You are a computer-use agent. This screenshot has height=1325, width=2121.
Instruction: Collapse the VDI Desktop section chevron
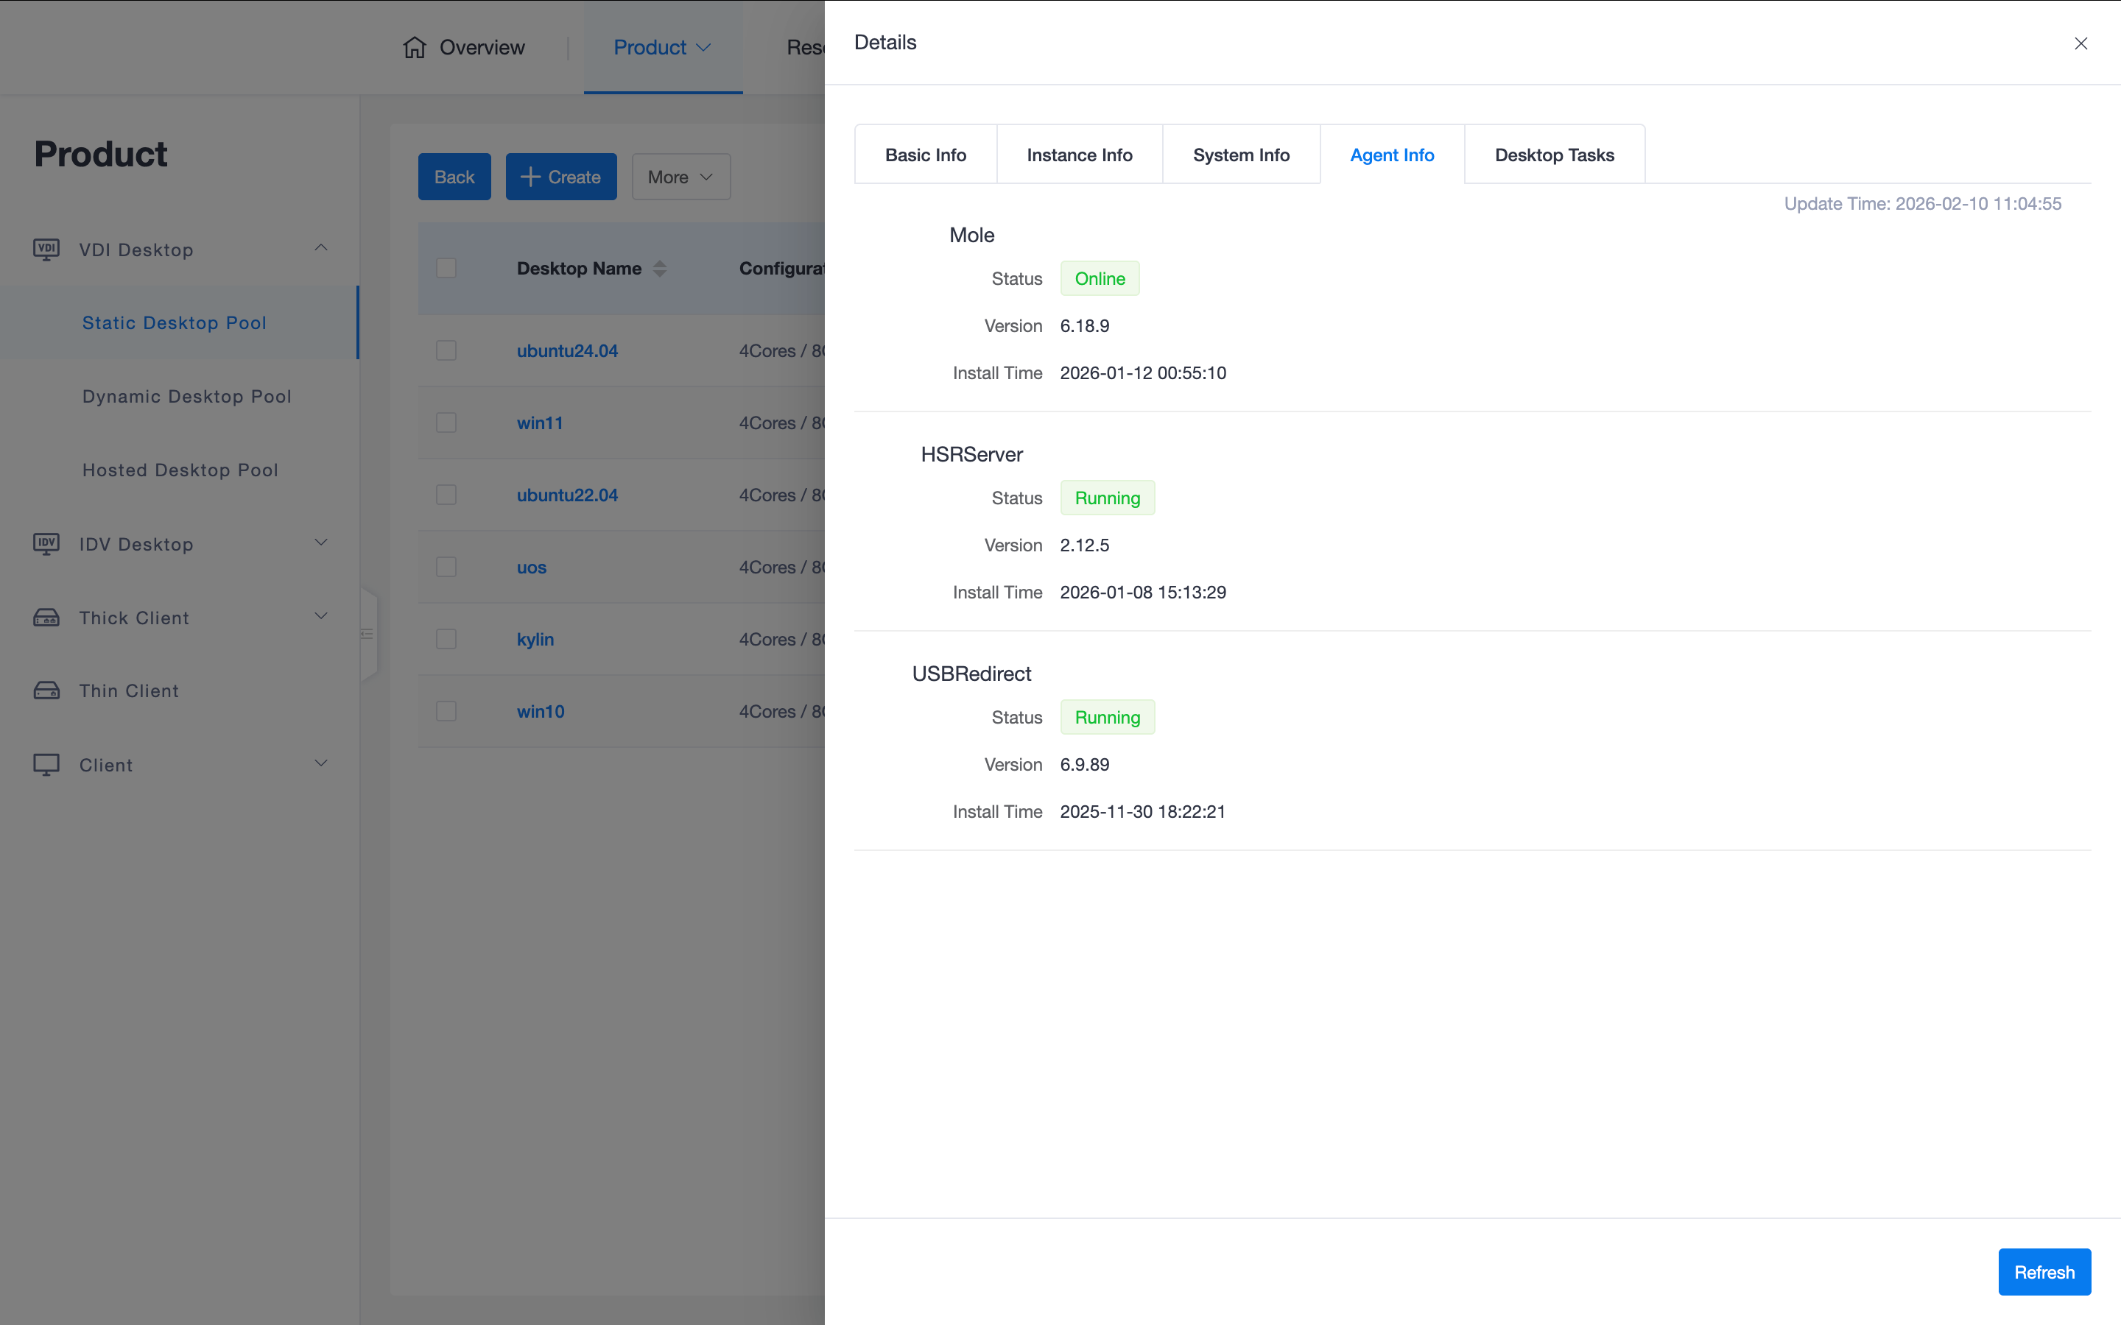click(321, 248)
